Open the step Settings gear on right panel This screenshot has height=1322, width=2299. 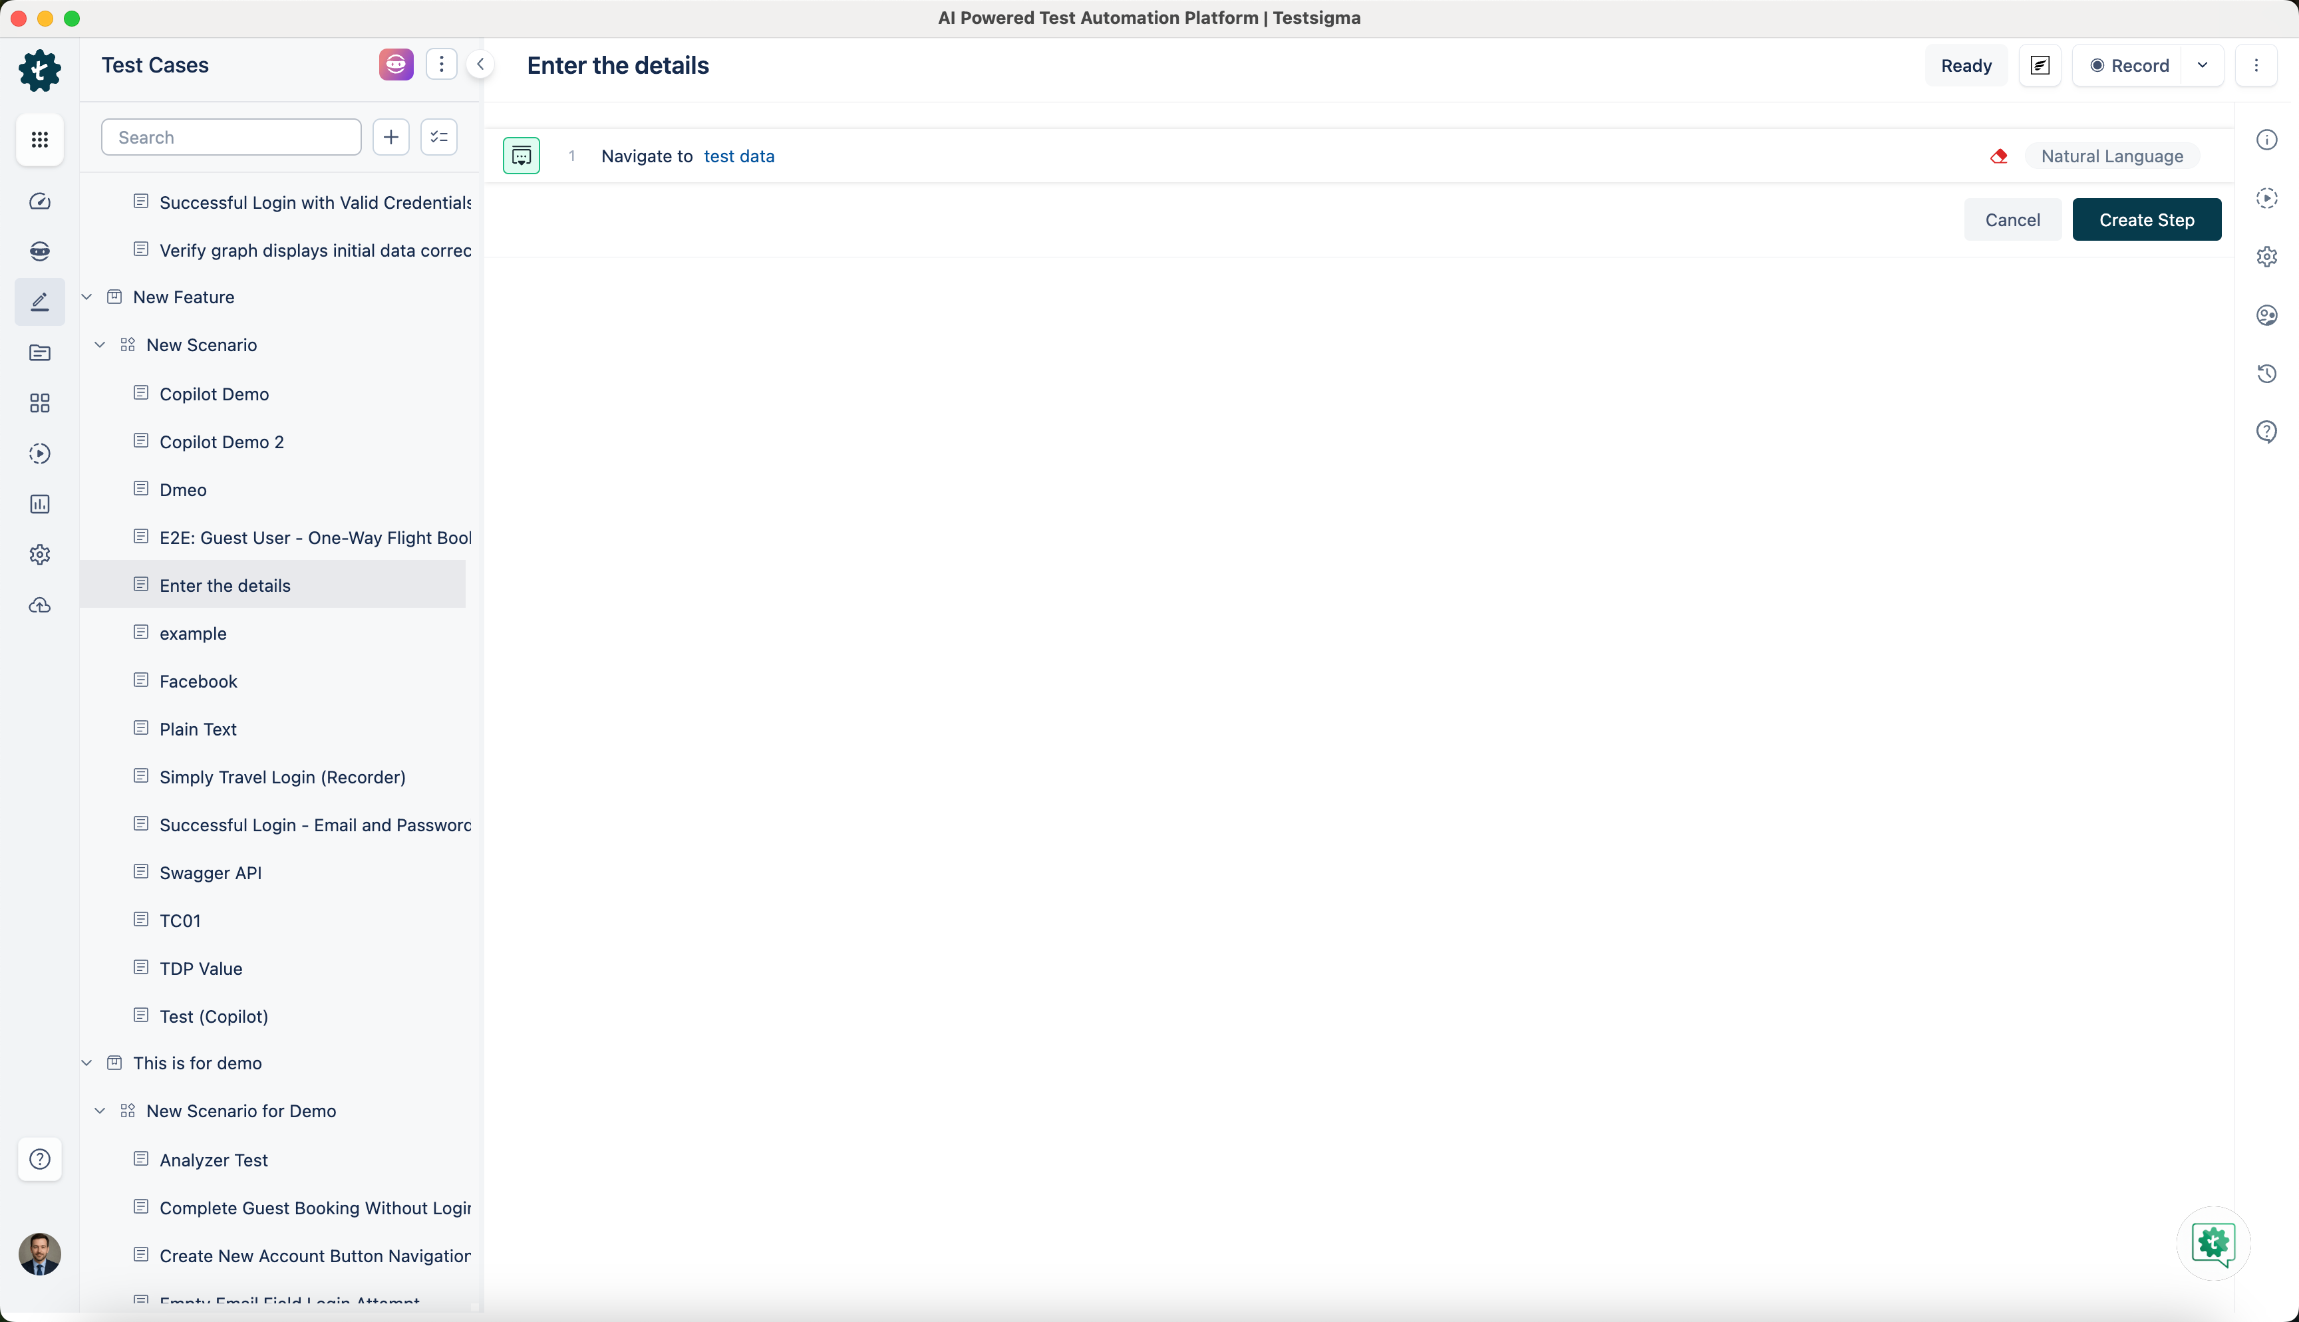2267,257
